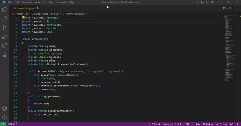Change indentation via Spaces: 4
The width and height of the screenshot is (241, 126).
click(x=168, y=124)
